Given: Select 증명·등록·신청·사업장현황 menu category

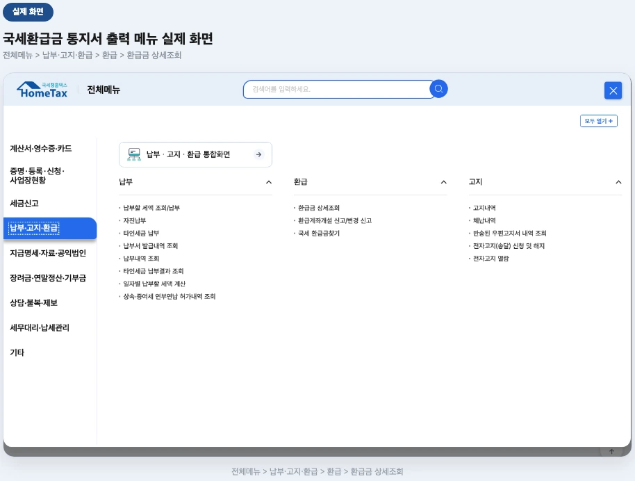Looking at the screenshot, I should tap(38, 175).
